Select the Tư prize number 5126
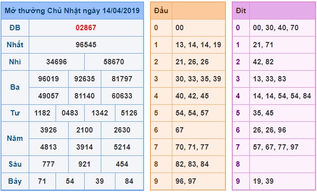The height and width of the screenshot is (192, 317). pyautogui.click(x=129, y=113)
